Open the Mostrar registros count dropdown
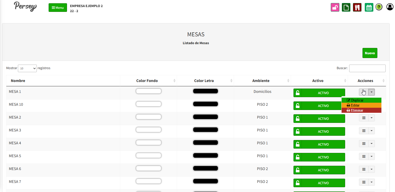The height and width of the screenshot is (192, 395). click(x=27, y=68)
